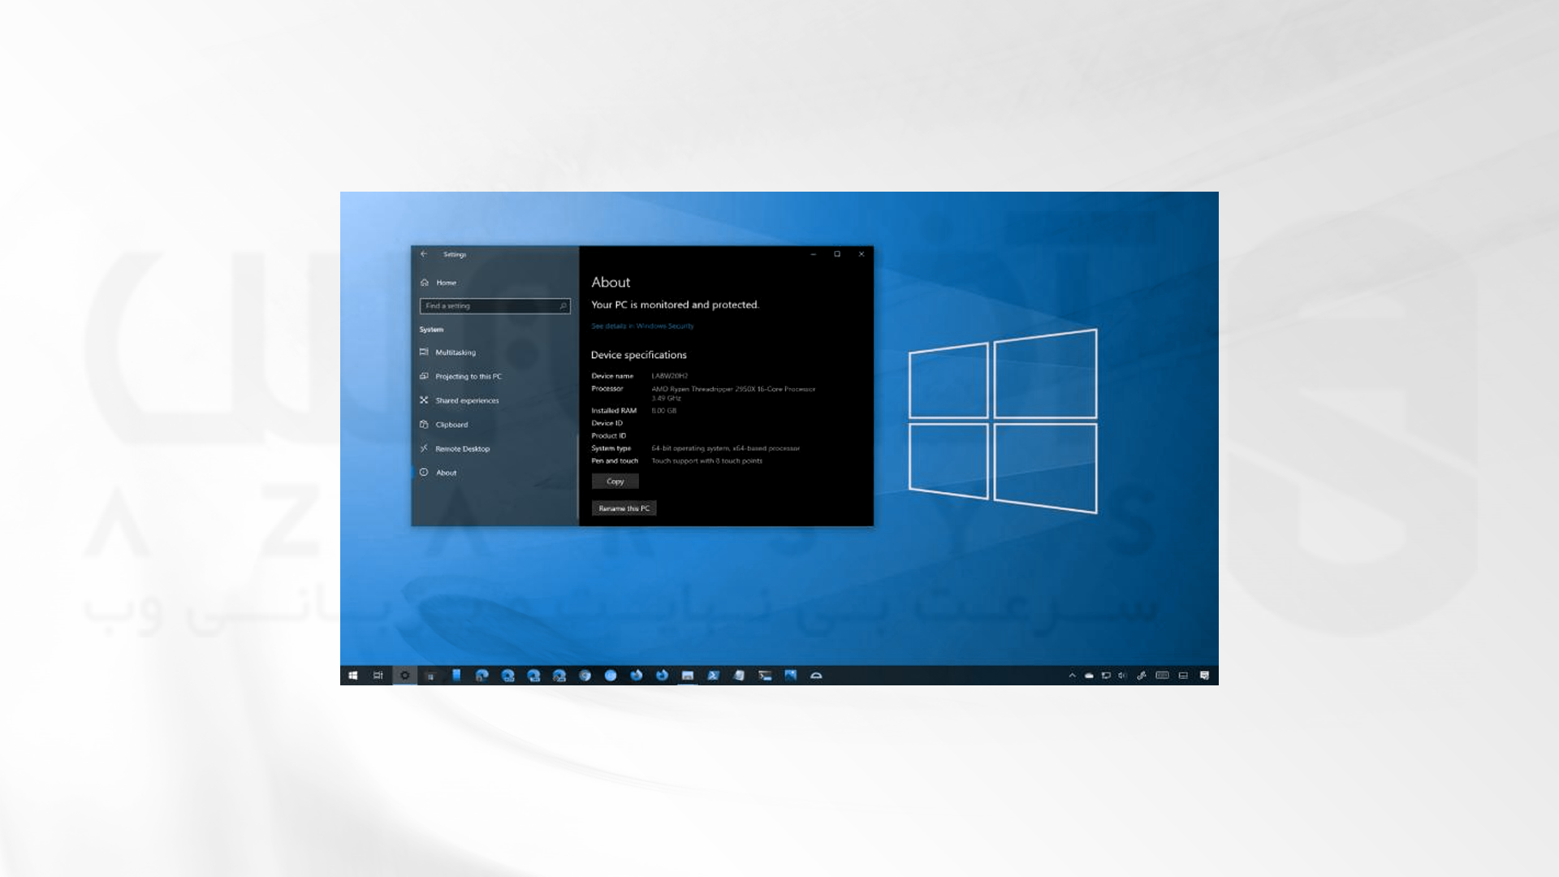Click the Rename this PC button
The height and width of the screenshot is (877, 1559).
624,508
